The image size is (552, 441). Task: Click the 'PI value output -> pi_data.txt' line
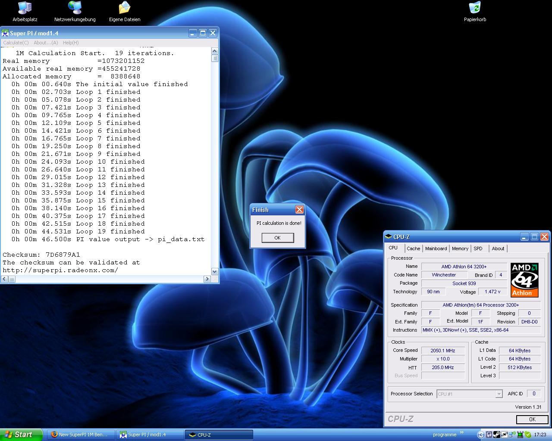[x=108, y=239]
